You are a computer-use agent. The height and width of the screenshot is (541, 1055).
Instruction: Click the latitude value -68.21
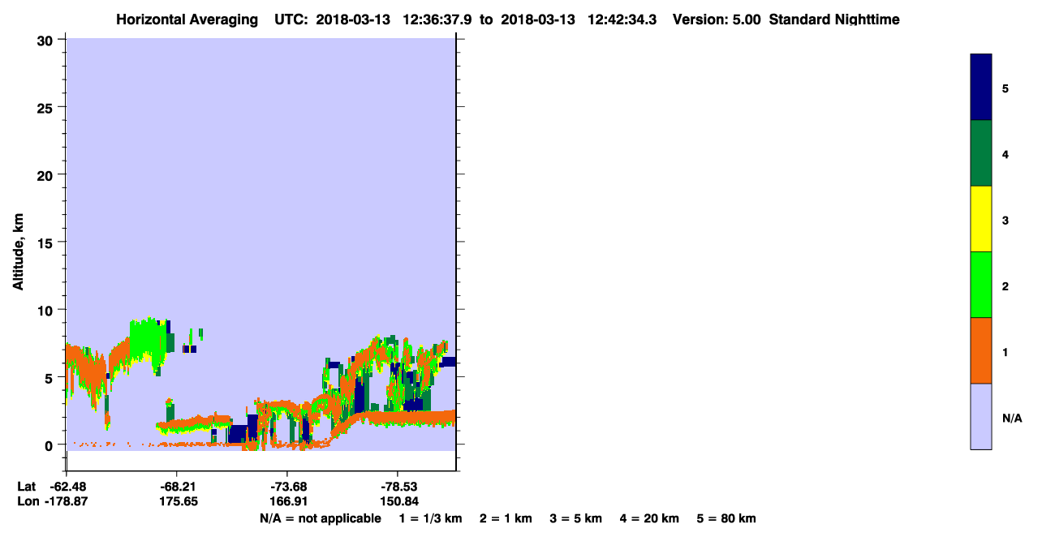[177, 487]
